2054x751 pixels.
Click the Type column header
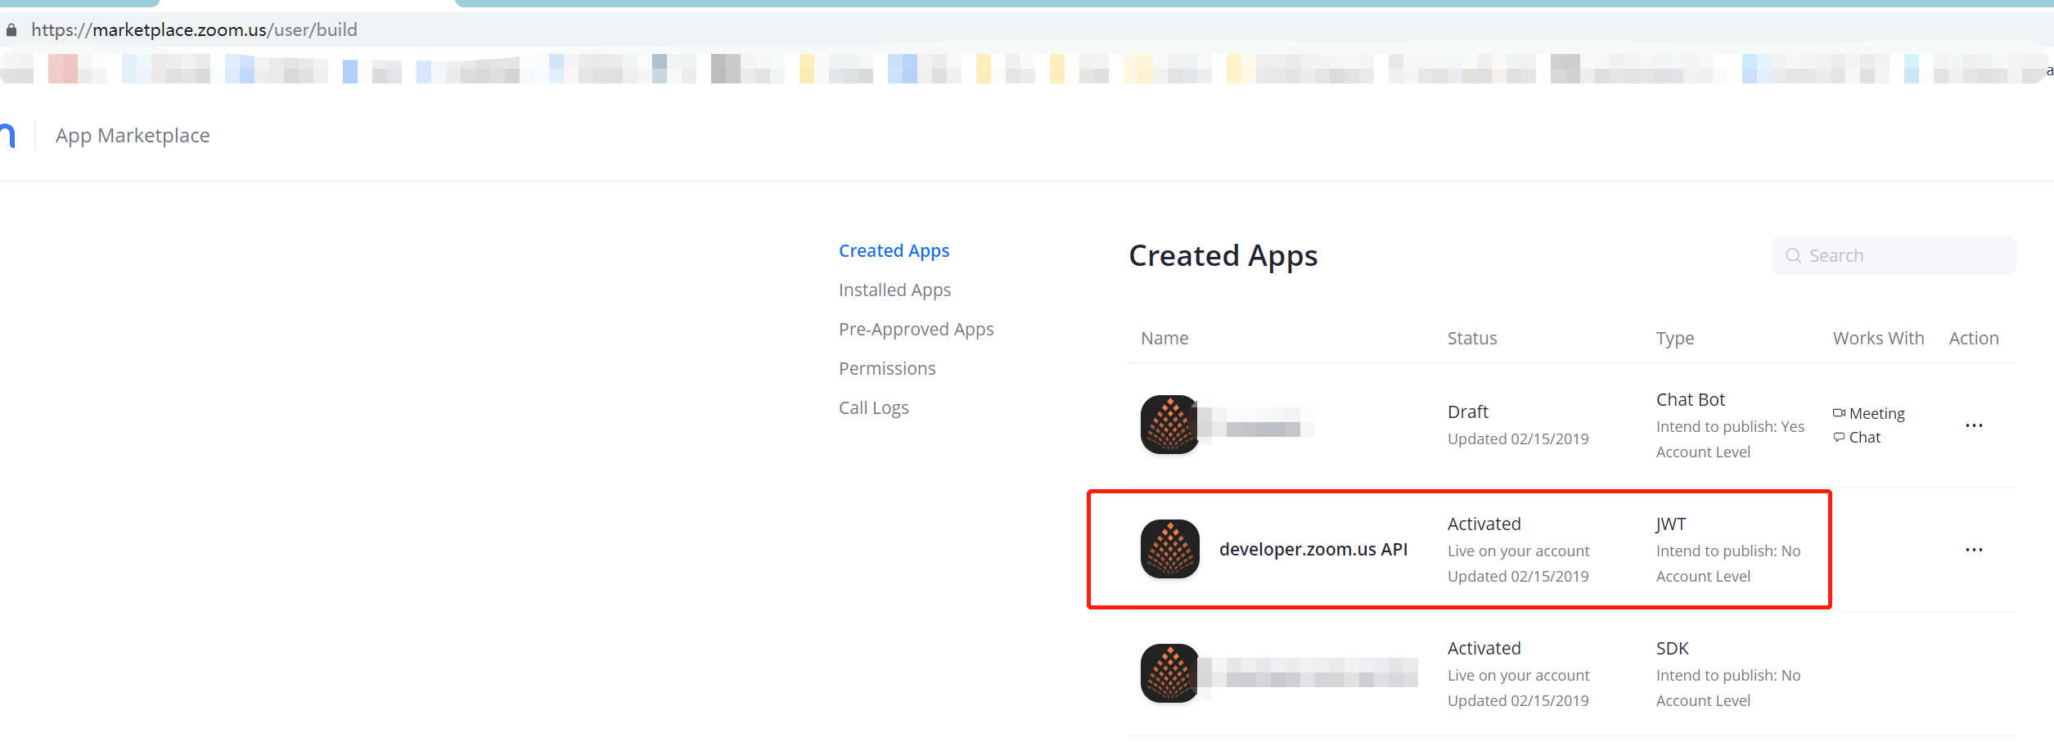[1675, 338]
